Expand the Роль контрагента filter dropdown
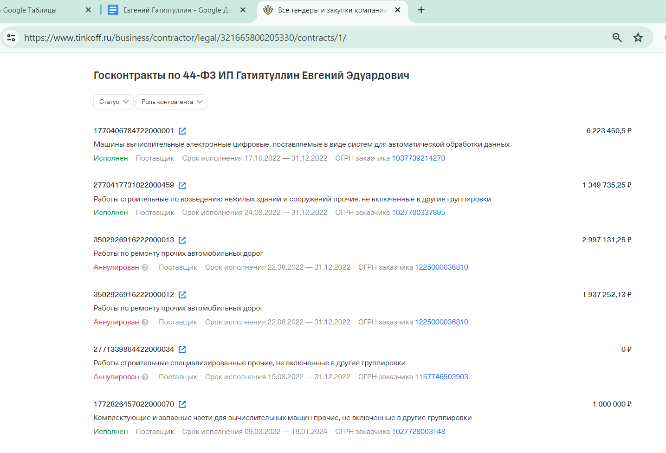Screen dimensions: 666x453 click(x=171, y=102)
